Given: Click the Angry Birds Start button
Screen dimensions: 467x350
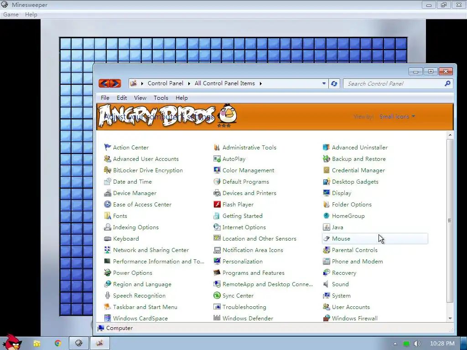Looking at the screenshot, I should coord(11,342).
